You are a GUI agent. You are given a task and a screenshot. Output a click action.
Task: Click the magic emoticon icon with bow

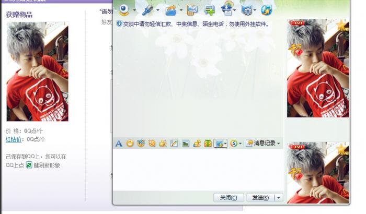coord(141,144)
